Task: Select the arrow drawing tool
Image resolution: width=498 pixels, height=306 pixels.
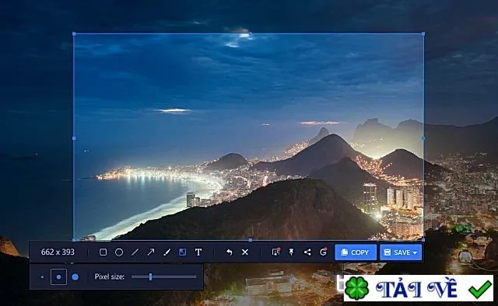Action: 150,252
